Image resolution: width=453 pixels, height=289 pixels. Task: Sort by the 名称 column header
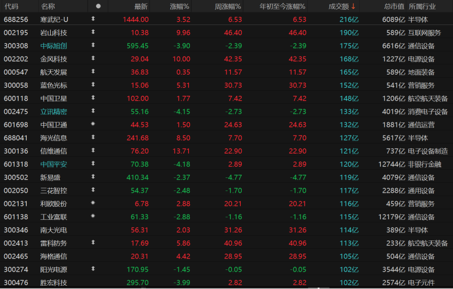tap(47, 7)
